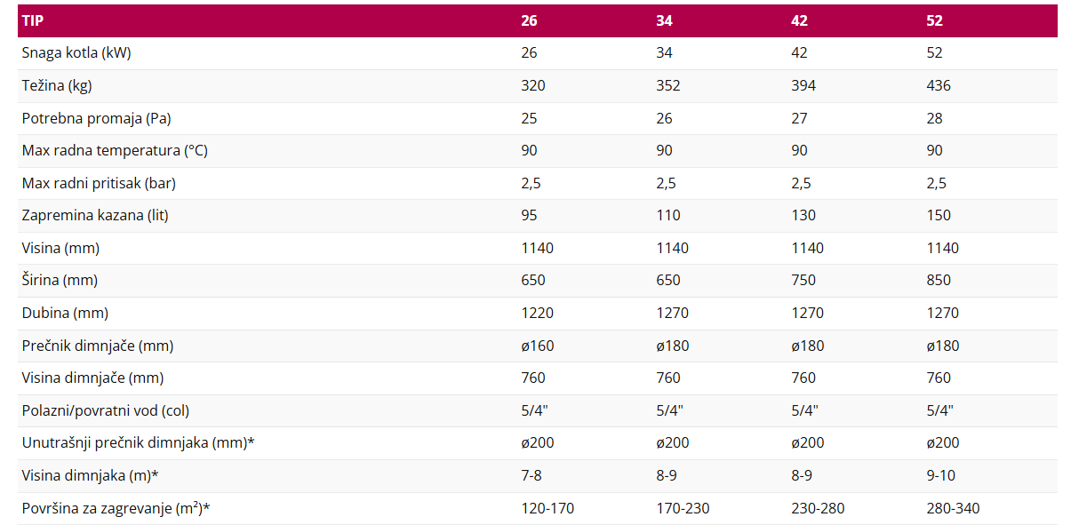Click the Snaga kotla (kW) row label
Viewport: 1071px width, 525px height.
point(76,53)
